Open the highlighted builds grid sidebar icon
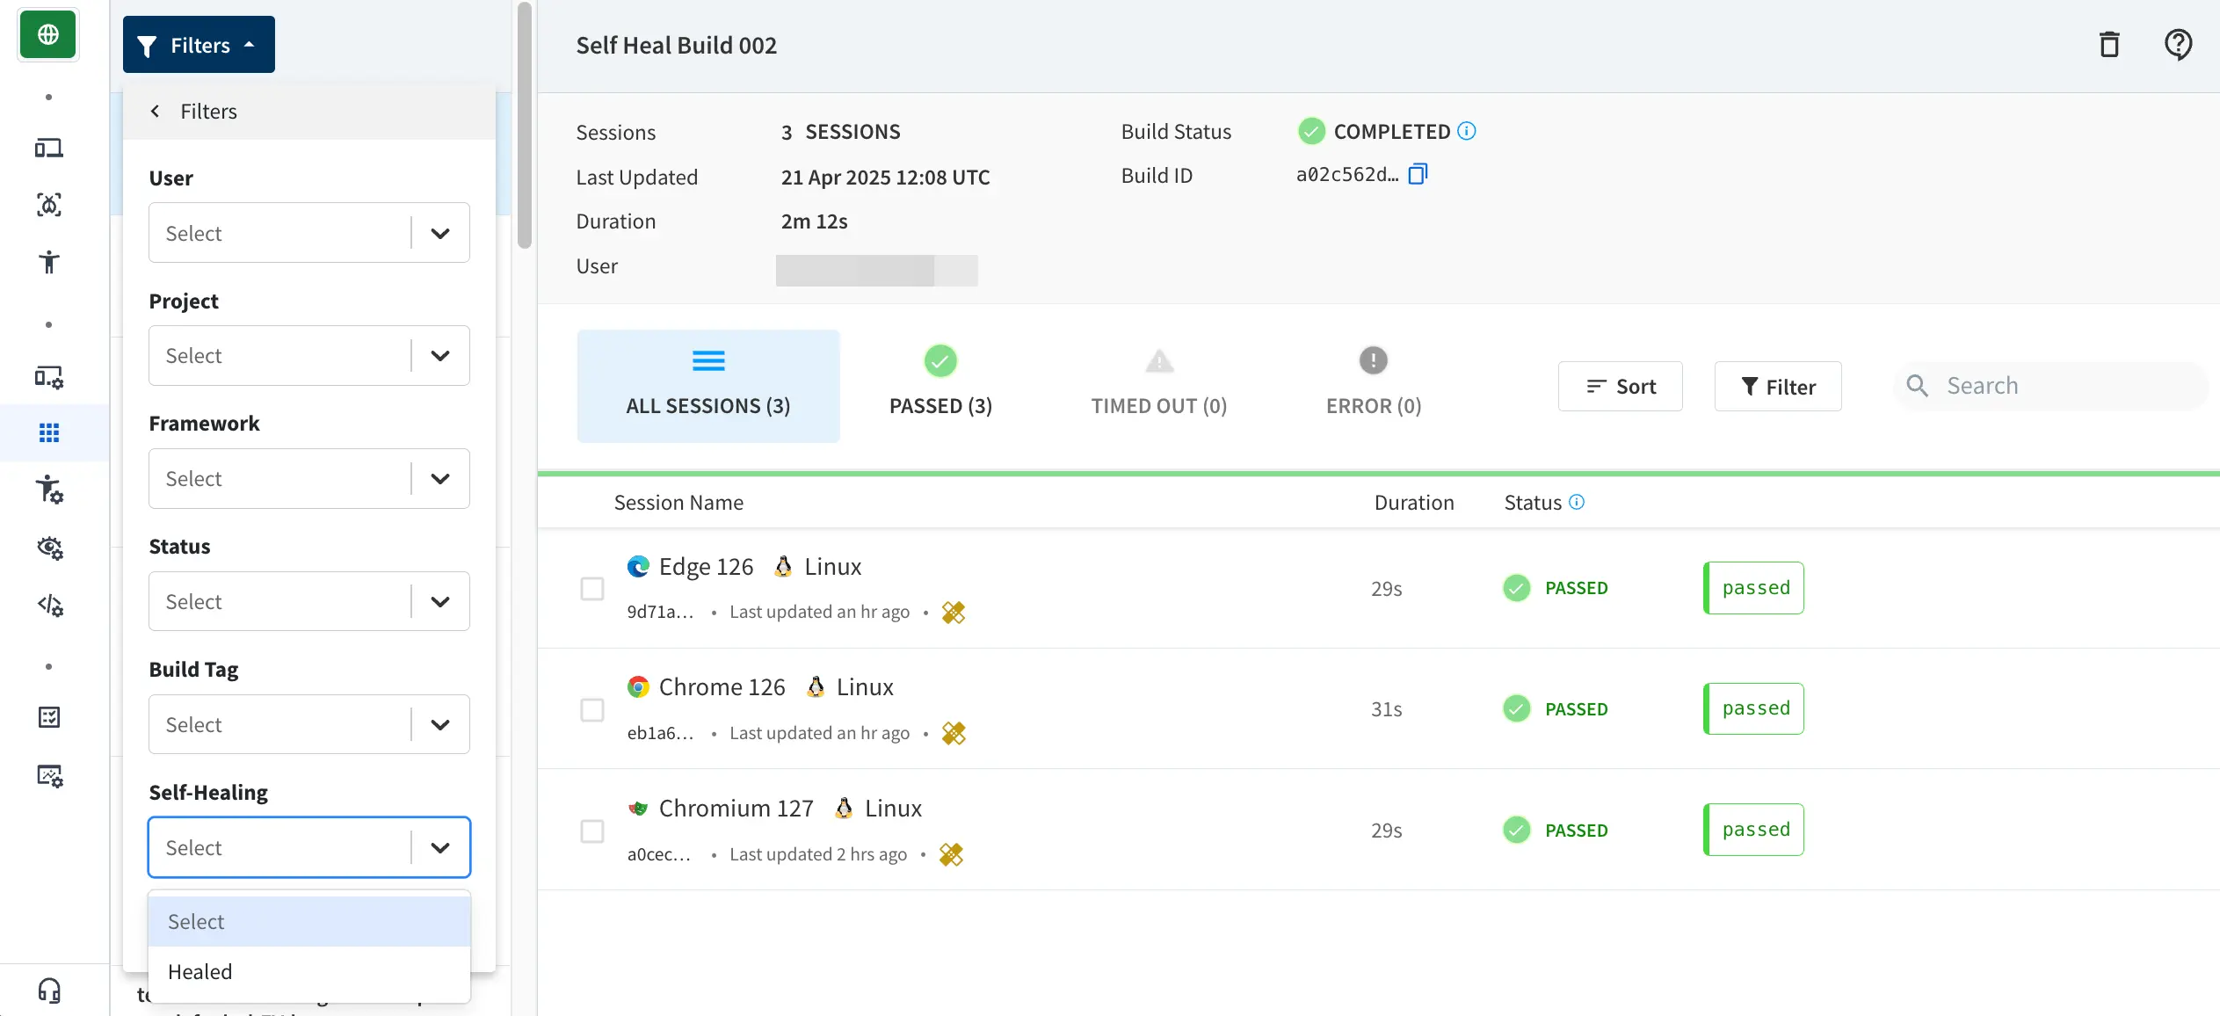The width and height of the screenshot is (2220, 1016). (48, 432)
